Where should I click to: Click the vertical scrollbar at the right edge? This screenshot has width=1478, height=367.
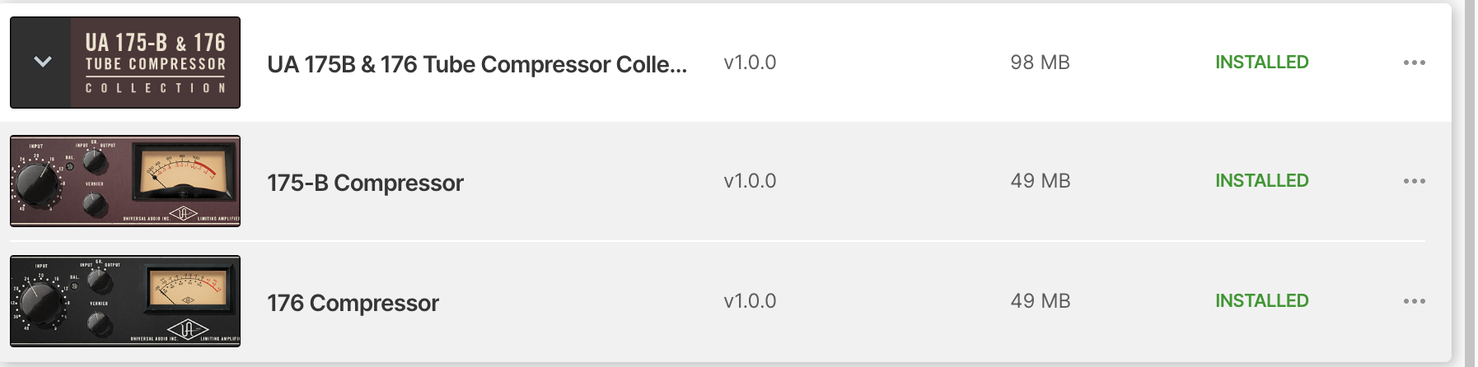[1469, 183]
